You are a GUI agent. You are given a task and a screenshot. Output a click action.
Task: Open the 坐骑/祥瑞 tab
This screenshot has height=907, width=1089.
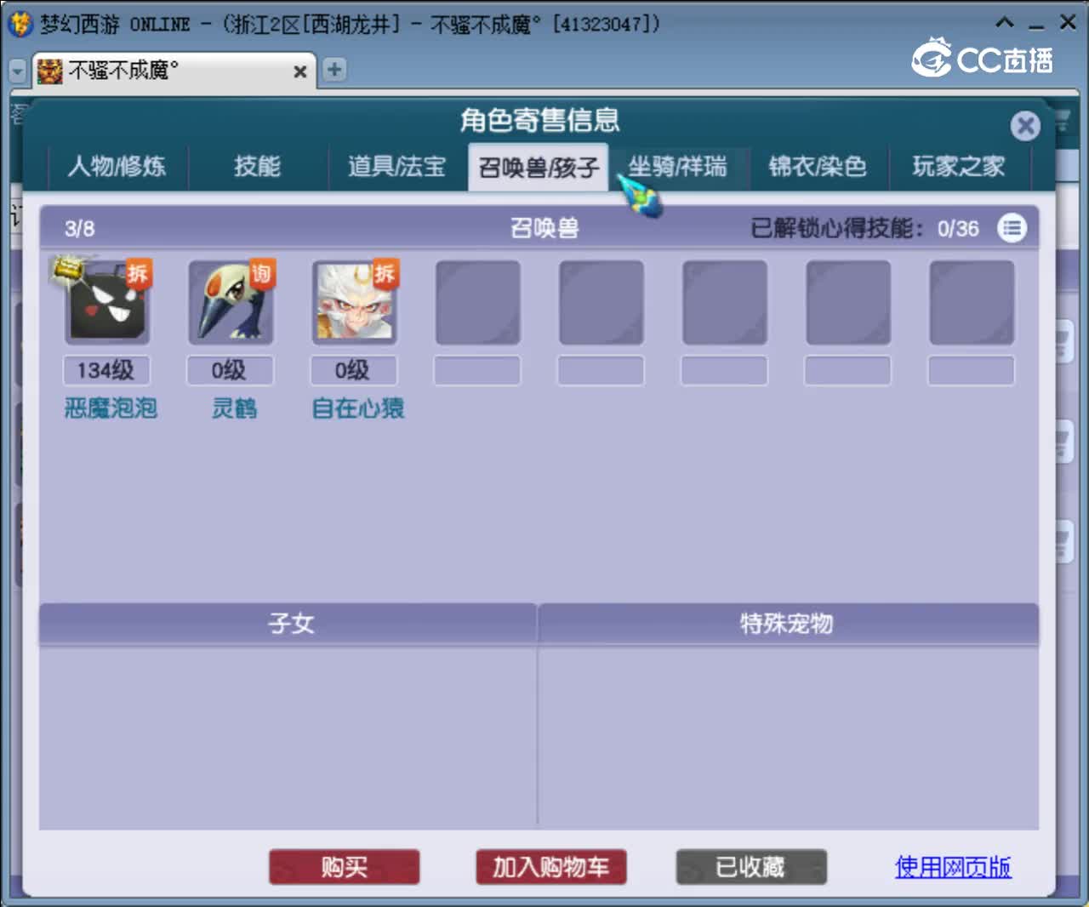tap(678, 166)
